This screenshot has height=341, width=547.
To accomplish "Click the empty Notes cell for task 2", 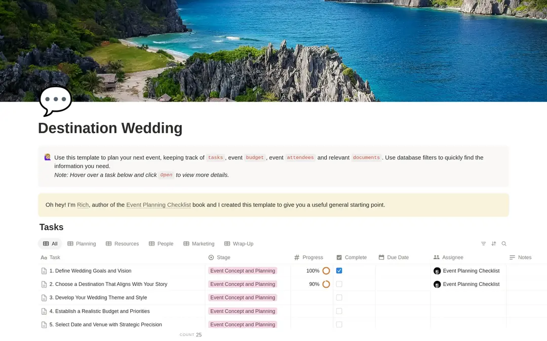I will click(526, 284).
